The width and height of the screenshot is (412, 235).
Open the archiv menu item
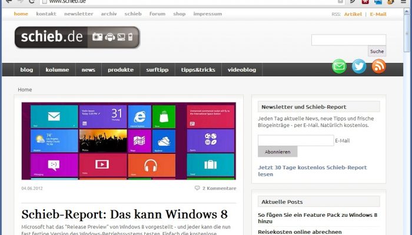click(x=109, y=14)
